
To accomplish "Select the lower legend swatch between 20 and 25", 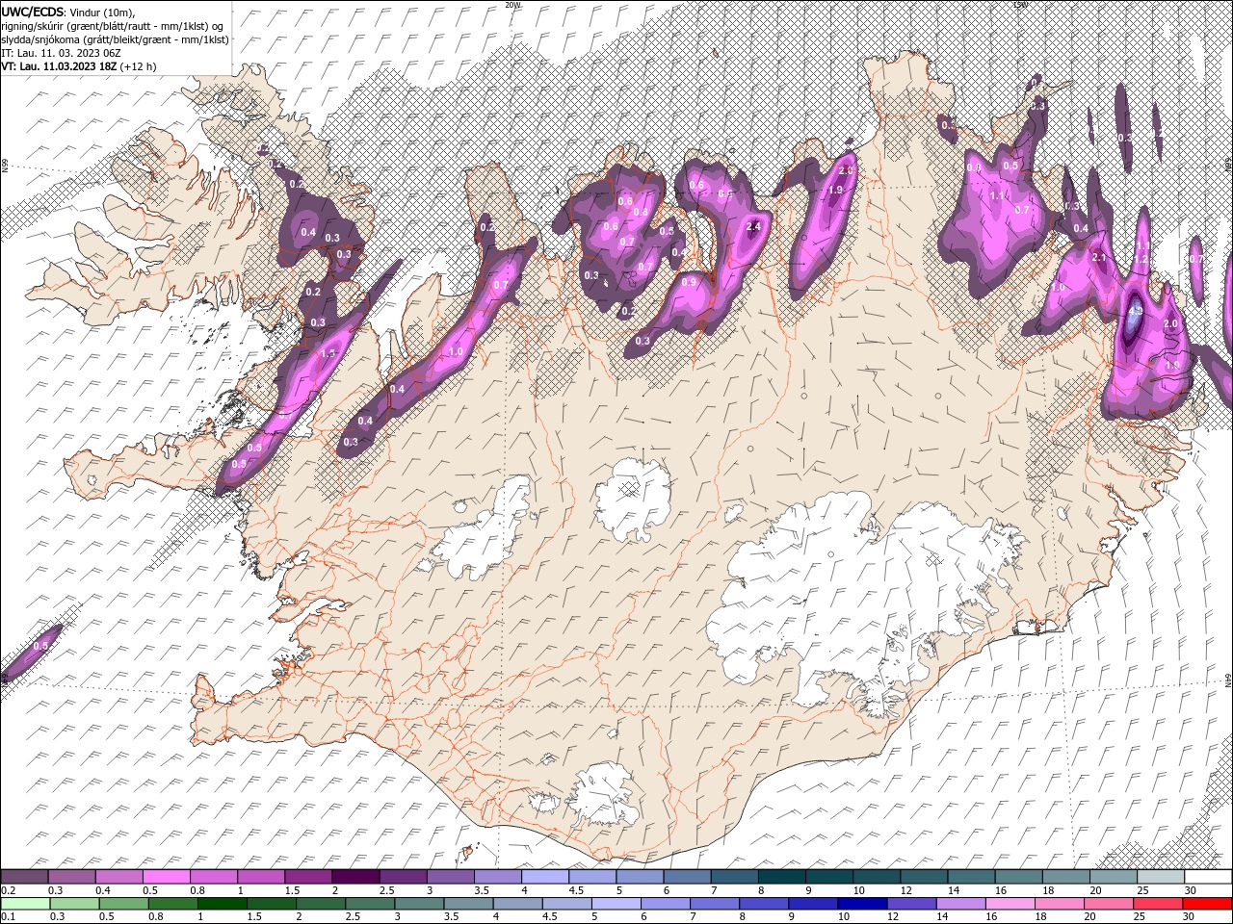I will [1107, 904].
